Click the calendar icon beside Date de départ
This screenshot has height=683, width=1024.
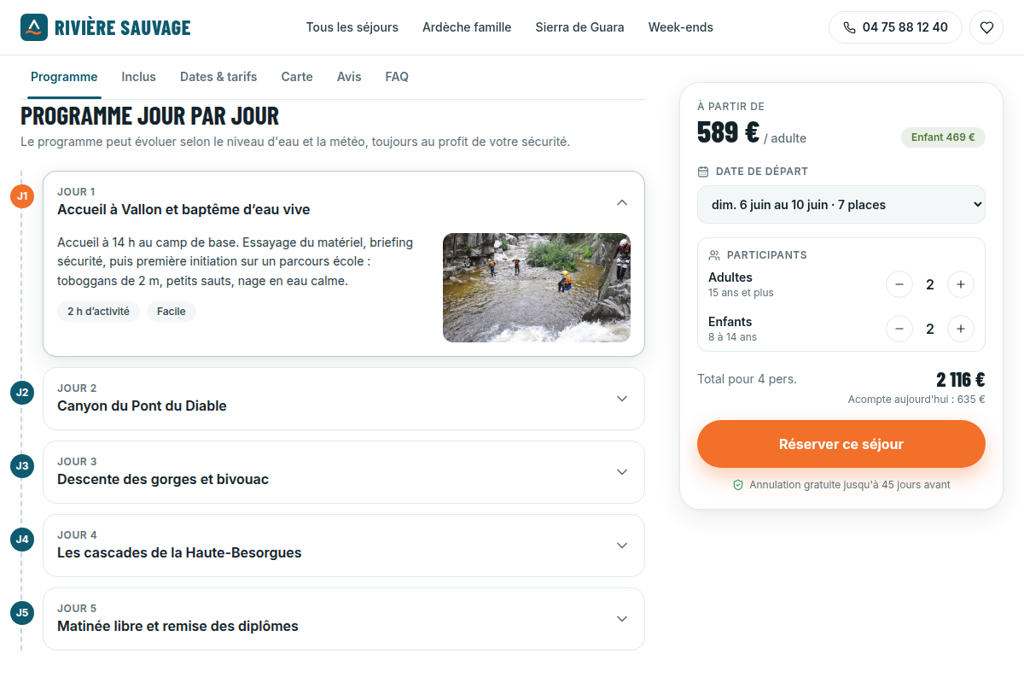coord(703,172)
